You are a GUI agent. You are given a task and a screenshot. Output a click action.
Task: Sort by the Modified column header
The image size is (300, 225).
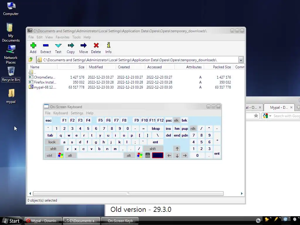coord(101,67)
